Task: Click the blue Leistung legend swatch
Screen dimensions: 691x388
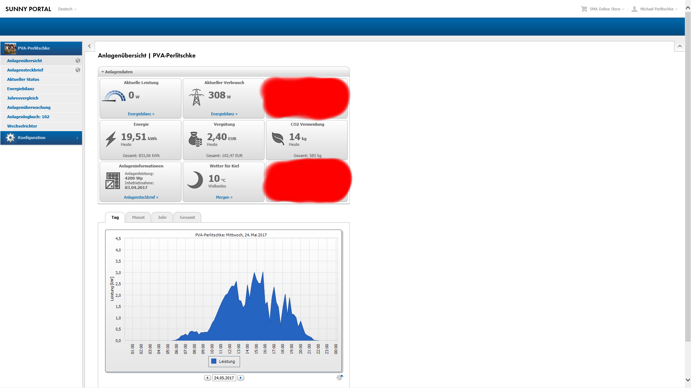Action: tap(214, 361)
